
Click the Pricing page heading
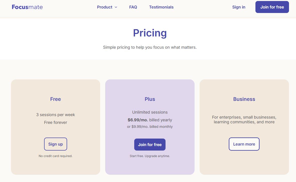point(150,33)
